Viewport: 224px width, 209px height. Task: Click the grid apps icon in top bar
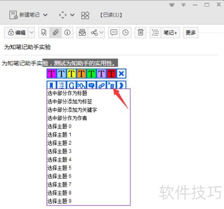[x=85, y=15]
